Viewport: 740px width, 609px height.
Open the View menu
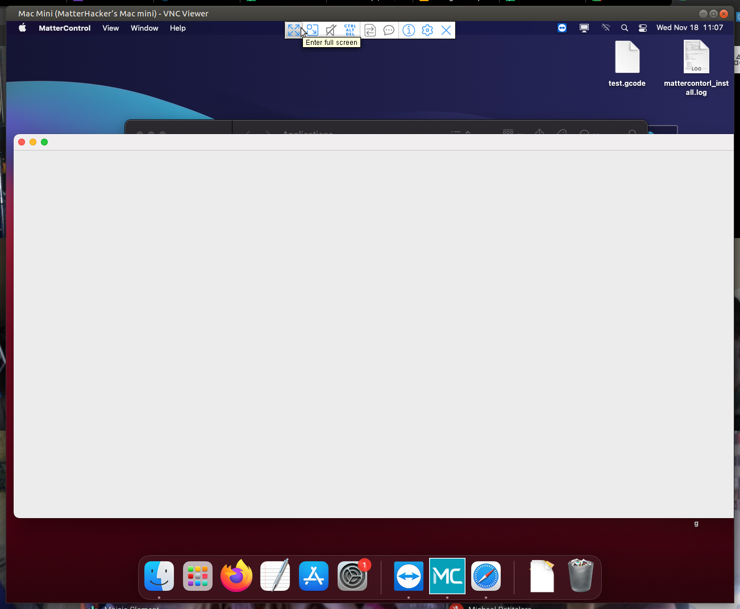point(110,28)
